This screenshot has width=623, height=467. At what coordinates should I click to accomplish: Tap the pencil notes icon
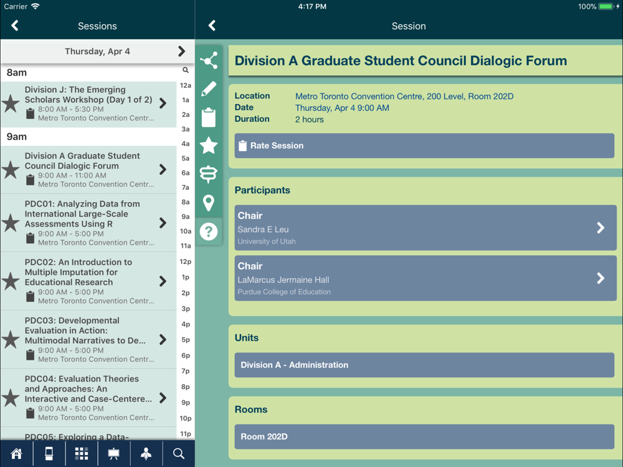[209, 89]
